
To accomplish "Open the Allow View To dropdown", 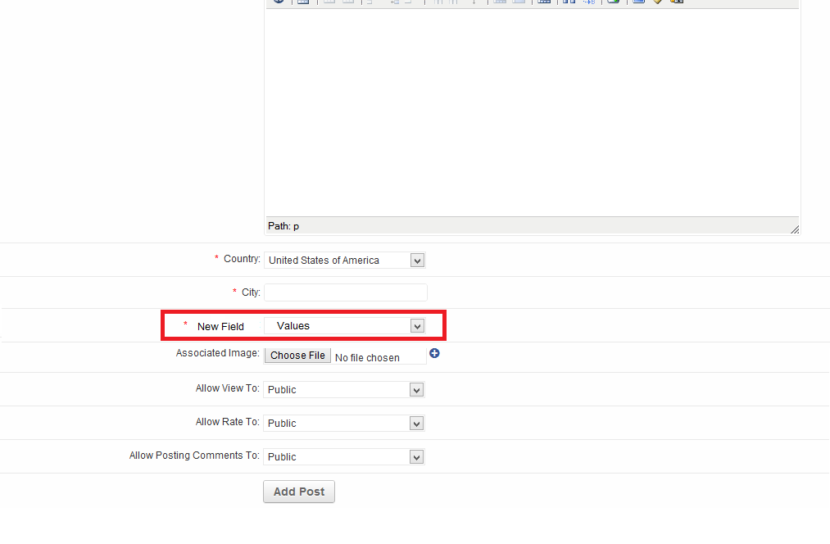I will [344, 390].
